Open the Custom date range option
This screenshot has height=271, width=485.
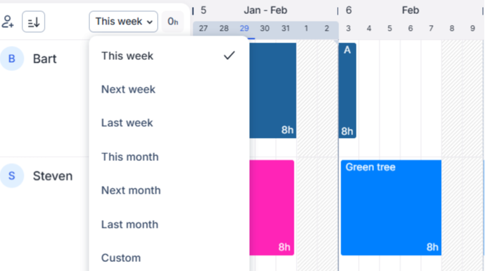[169, 258]
